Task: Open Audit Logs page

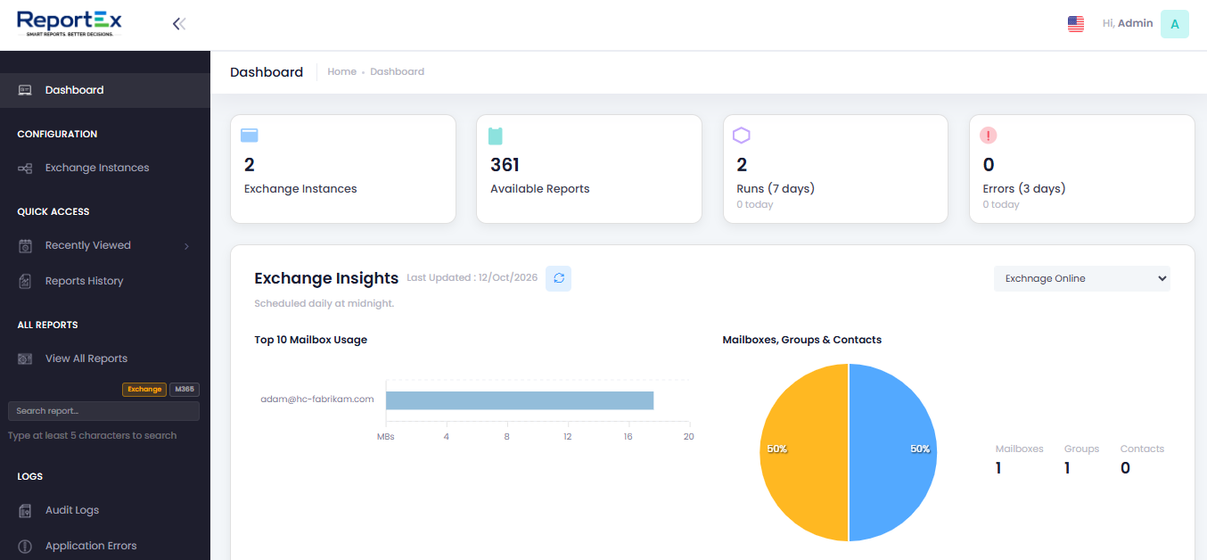Action: [105, 510]
